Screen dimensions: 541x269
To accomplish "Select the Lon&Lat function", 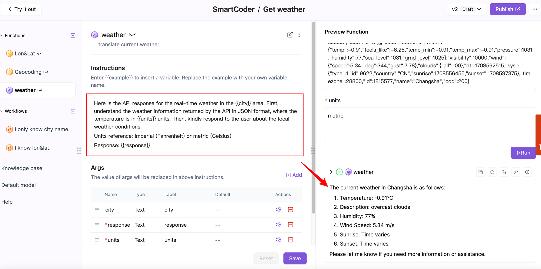I will 25,54.
